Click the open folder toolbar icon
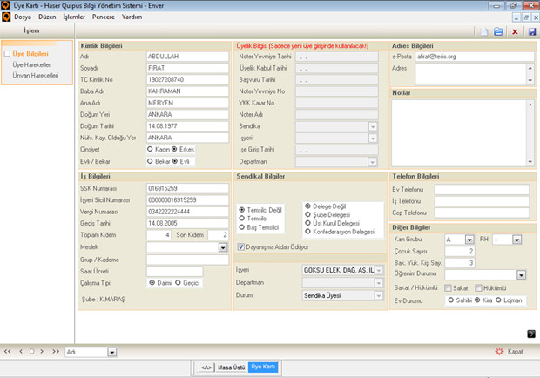This screenshot has height=378, width=540. (498, 31)
